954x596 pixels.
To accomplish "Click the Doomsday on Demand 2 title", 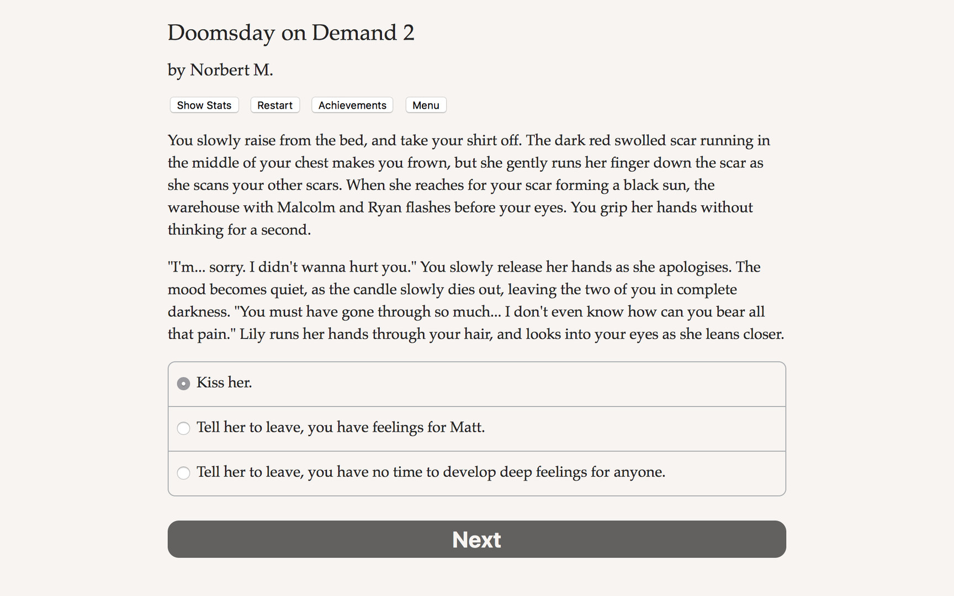I will 291,33.
